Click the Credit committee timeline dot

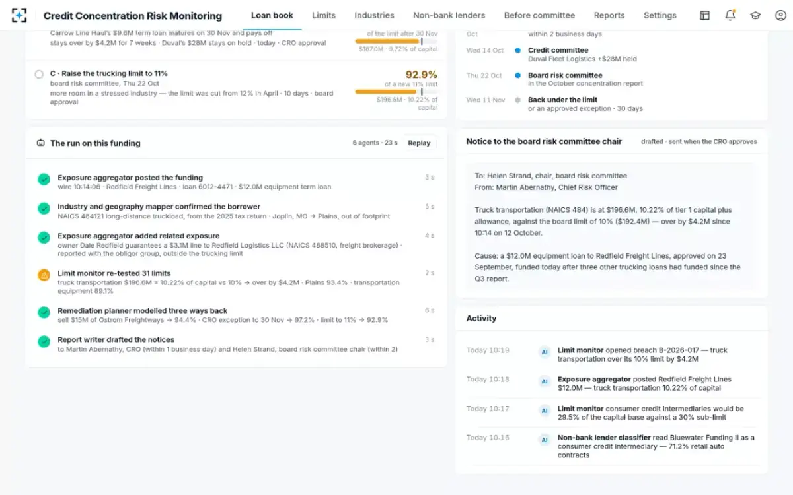tap(517, 50)
